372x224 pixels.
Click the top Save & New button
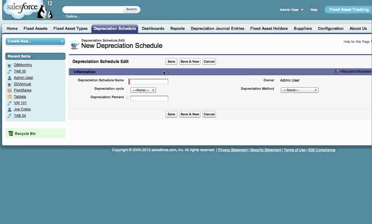190,62
